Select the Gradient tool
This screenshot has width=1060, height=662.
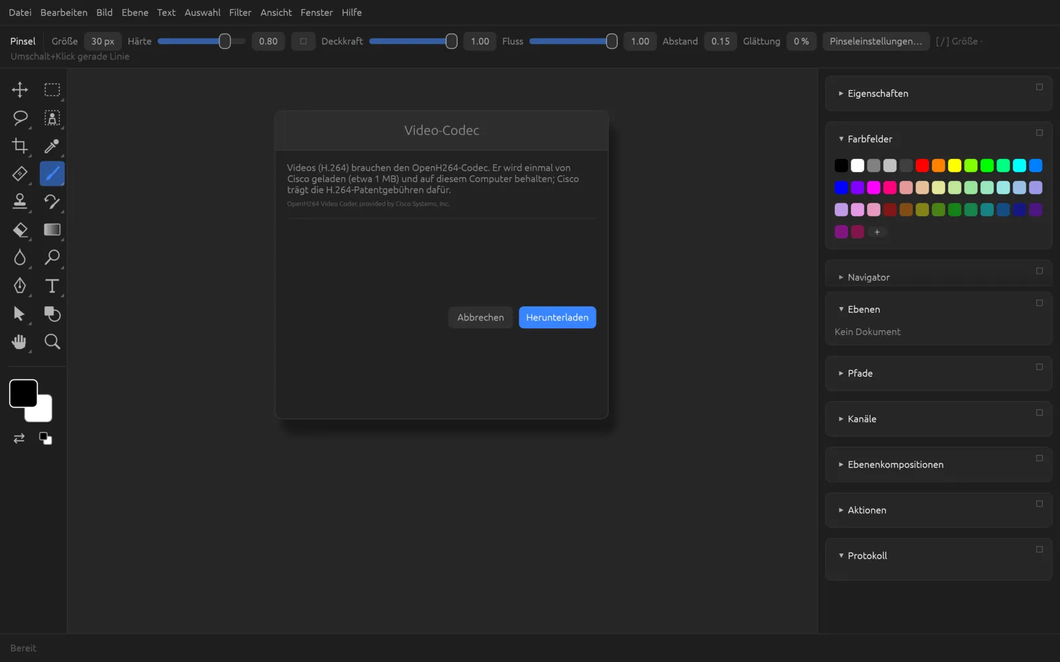(x=52, y=230)
